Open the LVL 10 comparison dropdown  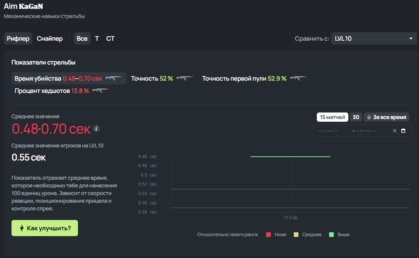click(x=374, y=38)
